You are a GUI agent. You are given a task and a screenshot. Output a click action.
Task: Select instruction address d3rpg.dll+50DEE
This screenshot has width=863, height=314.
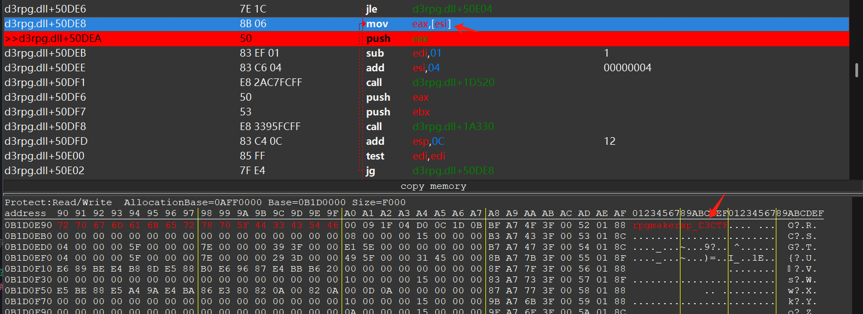click(45, 68)
